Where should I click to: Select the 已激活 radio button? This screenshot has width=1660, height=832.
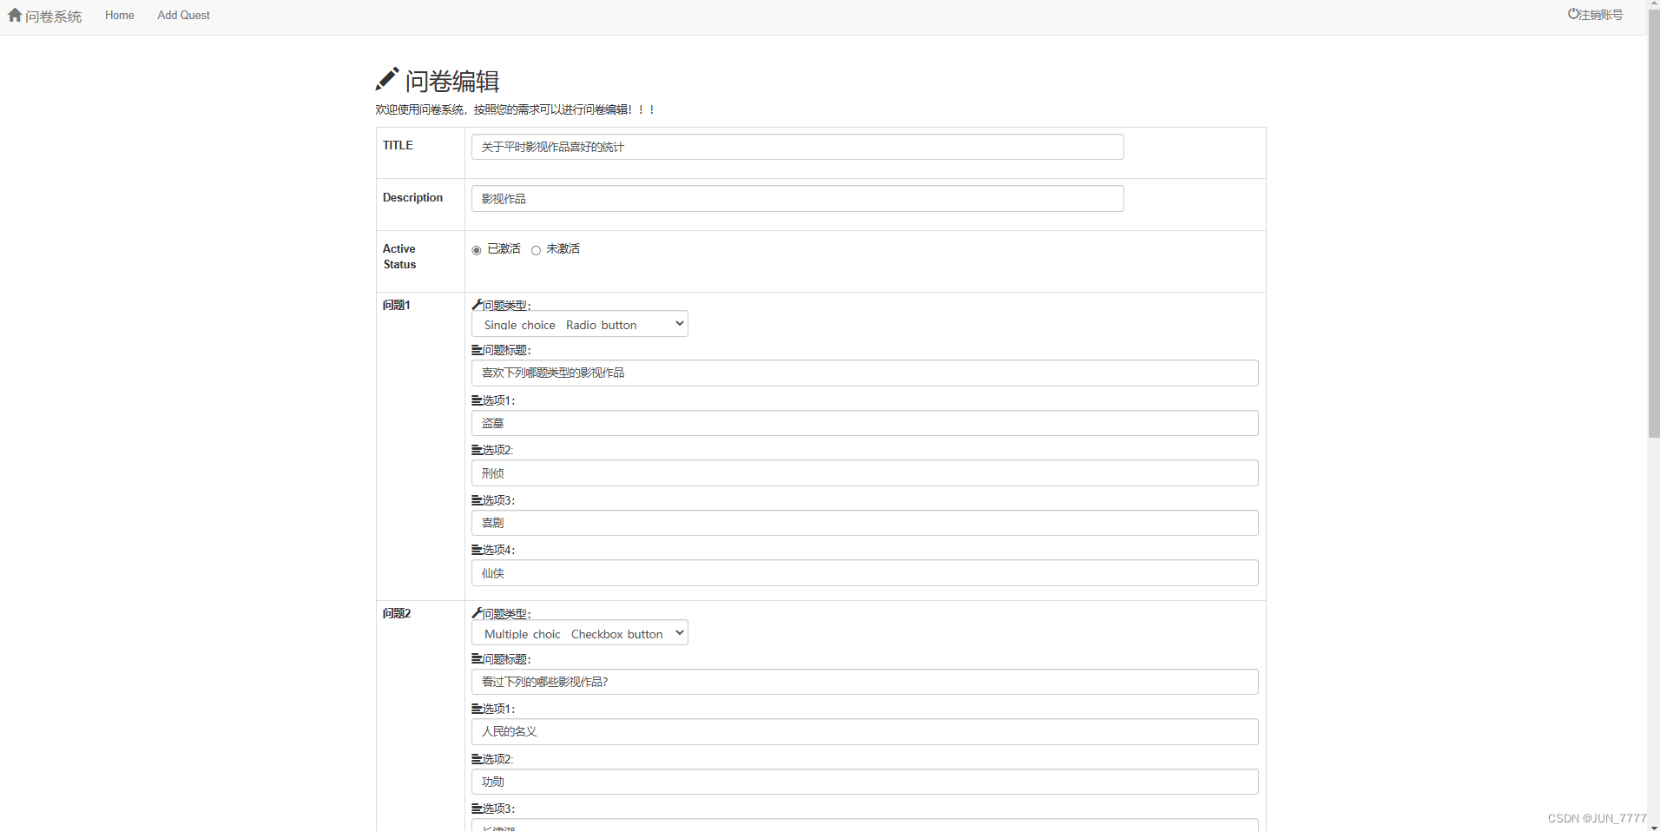[477, 250]
